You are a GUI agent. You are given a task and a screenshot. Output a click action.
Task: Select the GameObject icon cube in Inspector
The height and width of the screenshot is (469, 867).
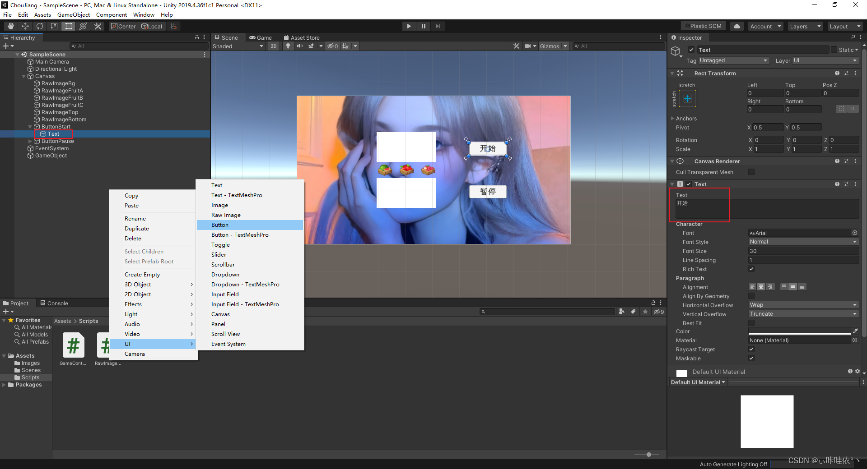point(676,51)
